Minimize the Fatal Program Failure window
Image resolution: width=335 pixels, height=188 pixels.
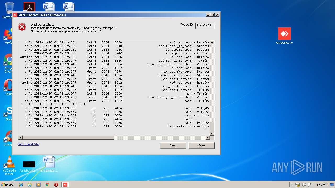point(208,15)
